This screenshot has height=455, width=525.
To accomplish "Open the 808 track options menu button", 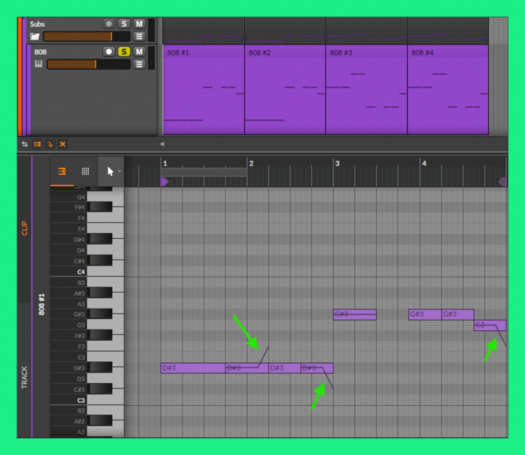I will (x=139, y=64).
